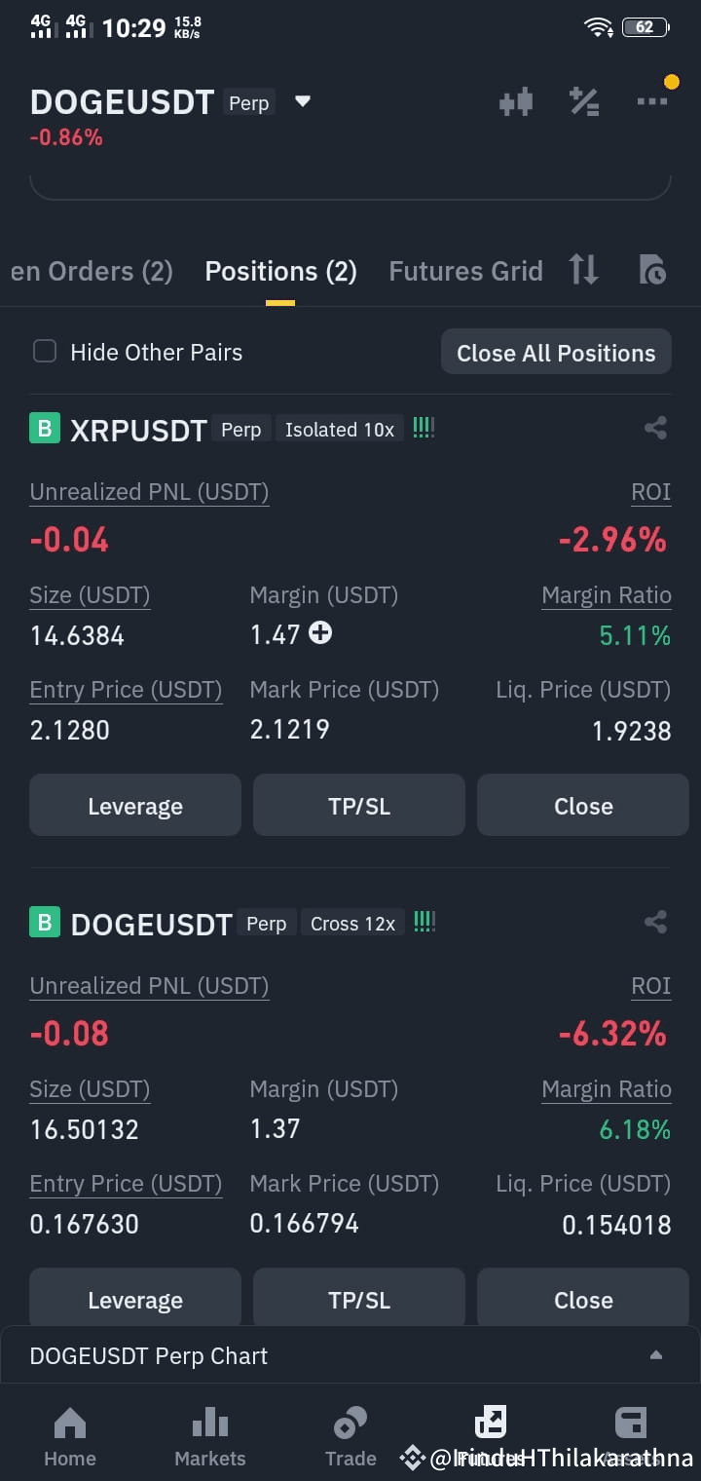Viewport: 701px width, 1481px height.
Task: Switch to the Futures Grid tab
Action: point(465,271)
